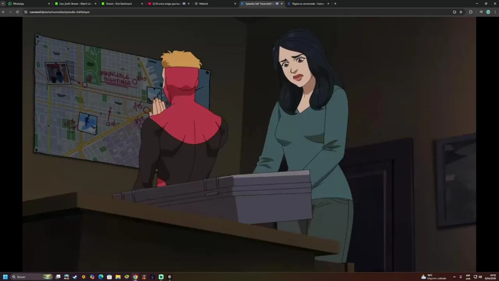Toggle the microphone tray icon

(x=460, y=277)
